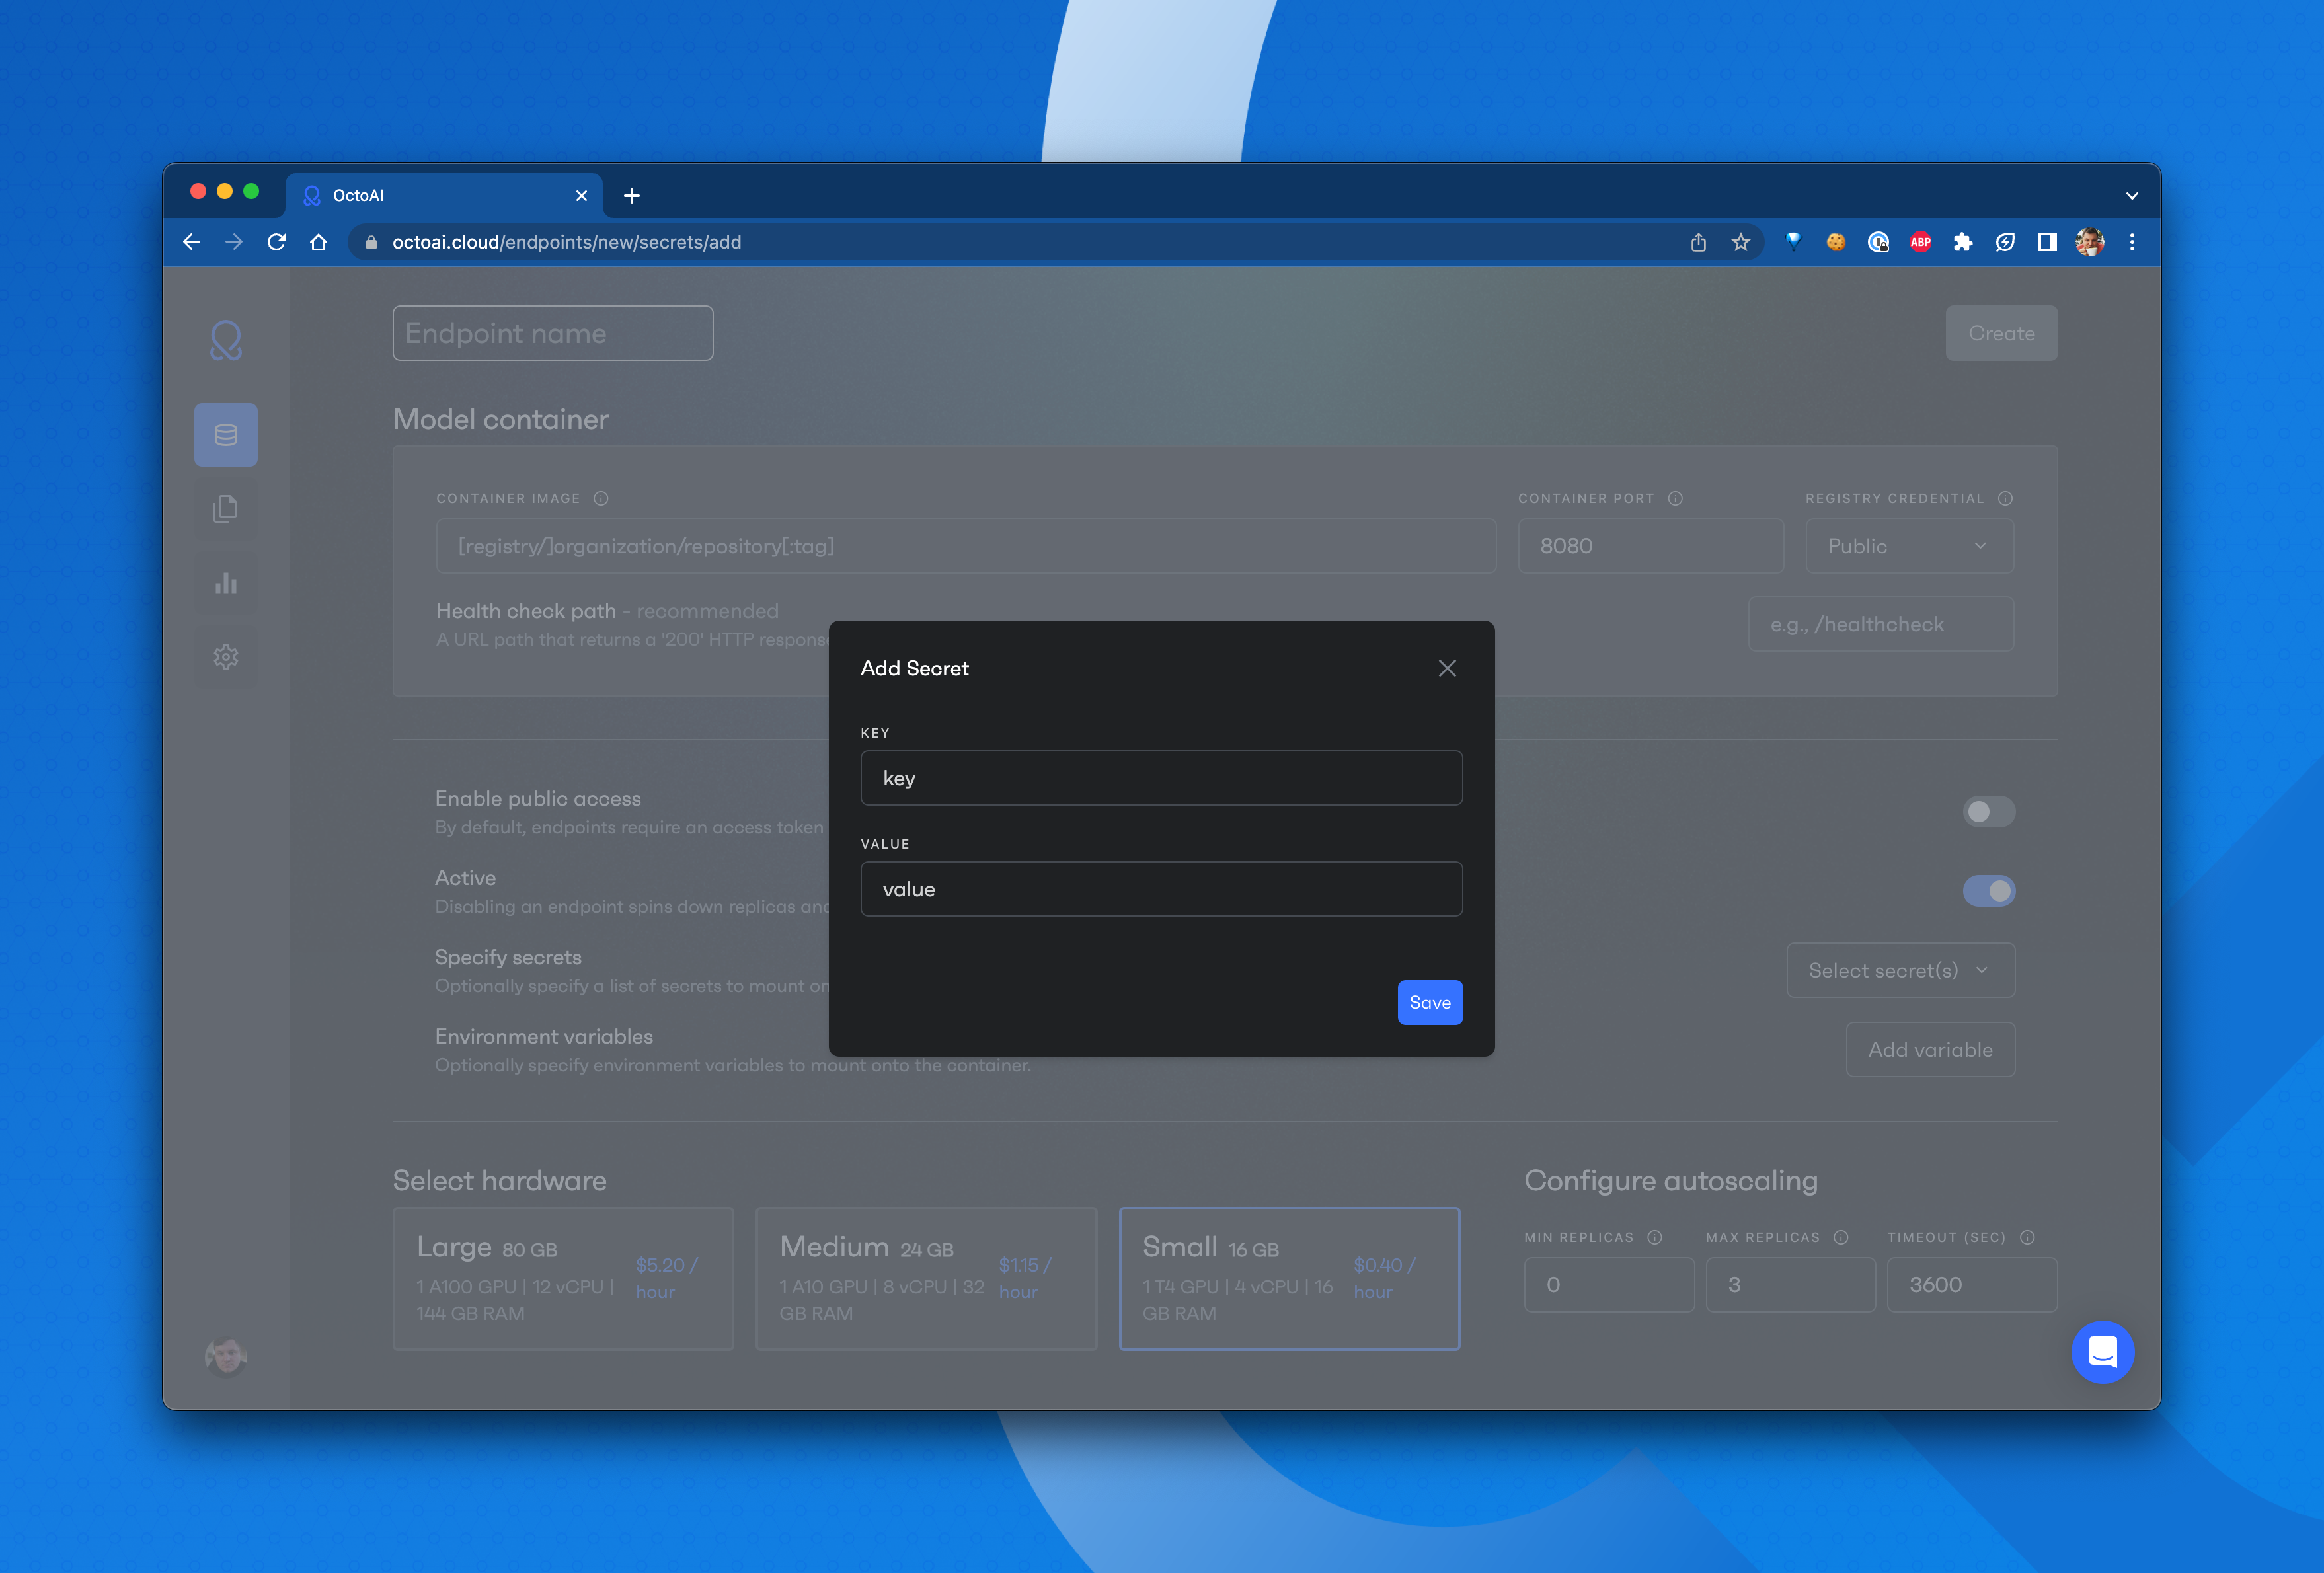Open the endpoints database icon in sidebar
The width and height of the screenshot is (2324, 1573).
click(226, 435)
